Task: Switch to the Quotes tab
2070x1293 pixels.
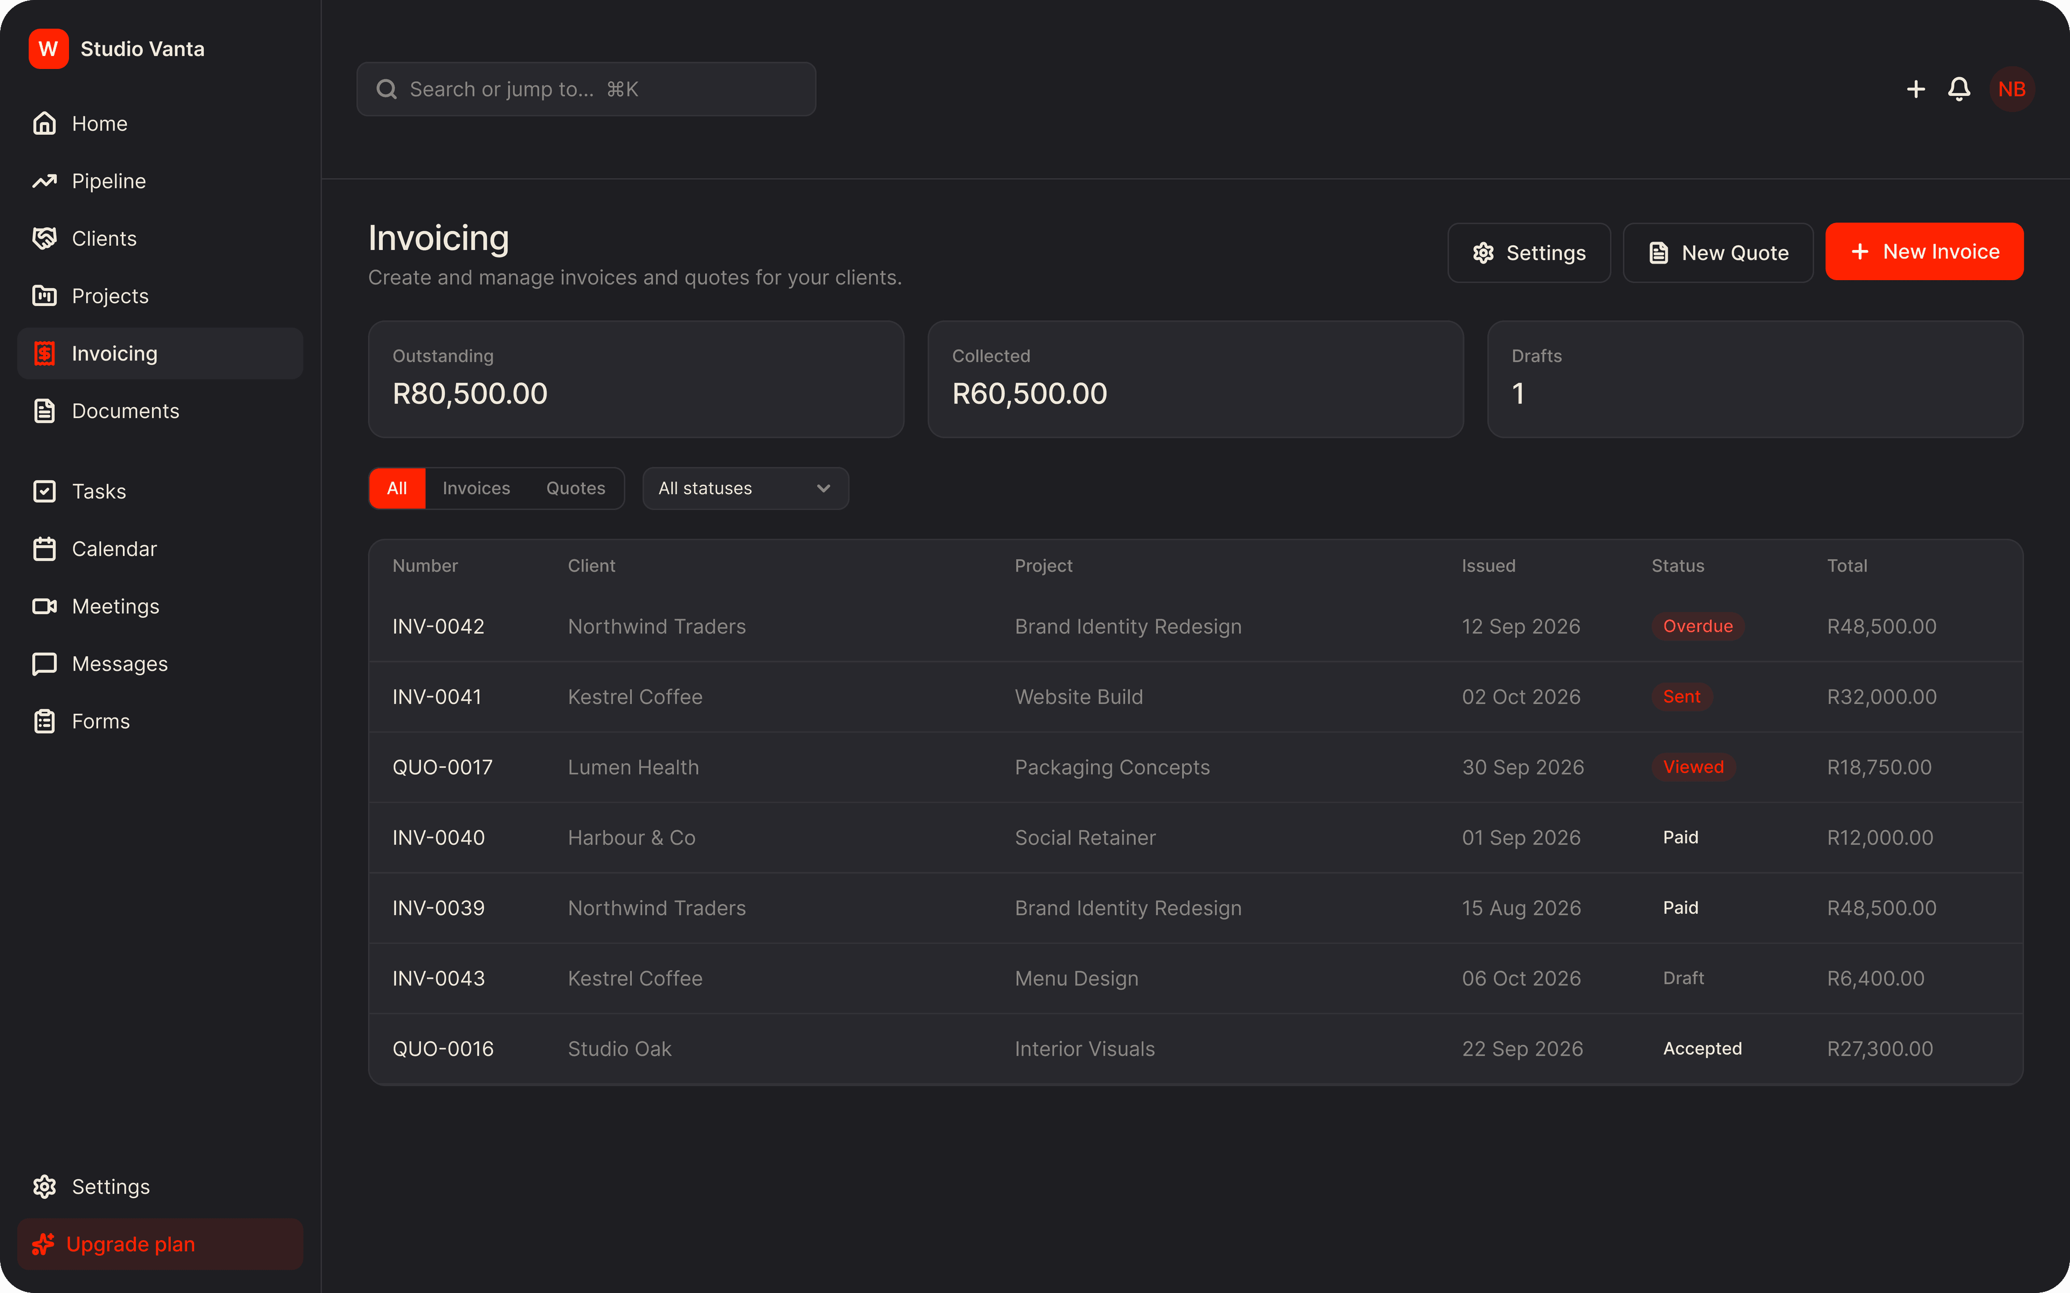Action: pyautogui.click(x=576, y=488)
